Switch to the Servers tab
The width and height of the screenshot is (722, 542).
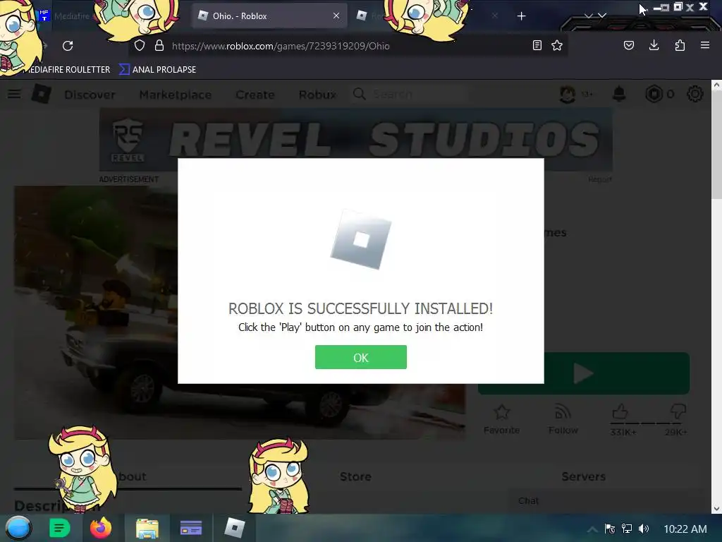(x=583, y=476)
